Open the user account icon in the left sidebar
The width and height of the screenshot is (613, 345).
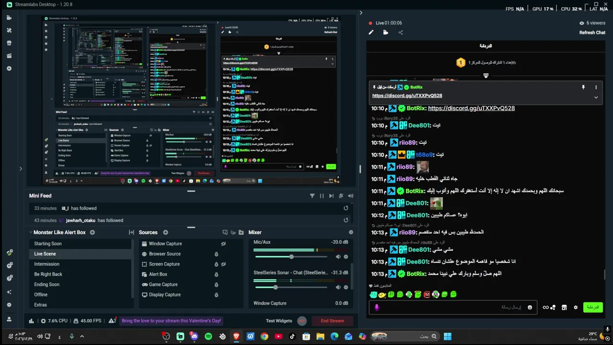pos(9,319)
